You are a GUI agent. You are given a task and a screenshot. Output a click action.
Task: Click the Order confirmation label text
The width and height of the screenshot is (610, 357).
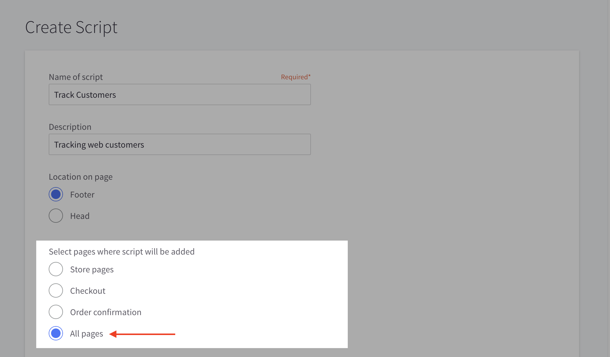[105, 312]
